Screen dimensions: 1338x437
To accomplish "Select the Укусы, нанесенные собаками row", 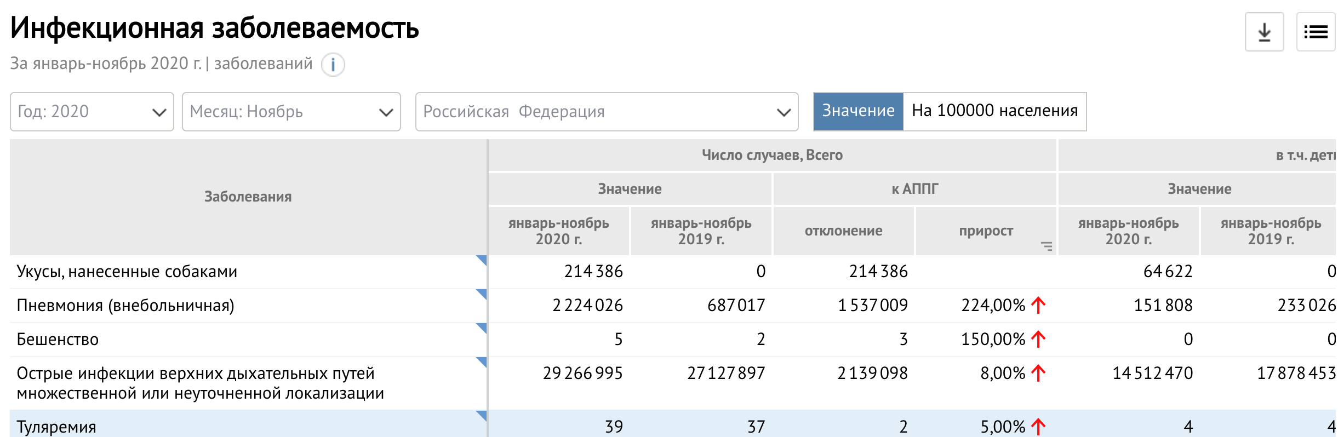I will point(127,271).
